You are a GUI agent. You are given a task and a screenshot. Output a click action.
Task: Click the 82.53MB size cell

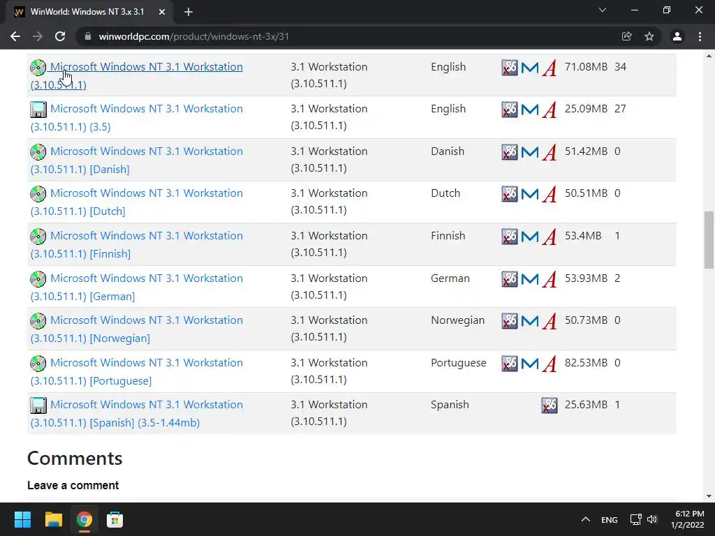pyautogui.click(x=586, y=363)
